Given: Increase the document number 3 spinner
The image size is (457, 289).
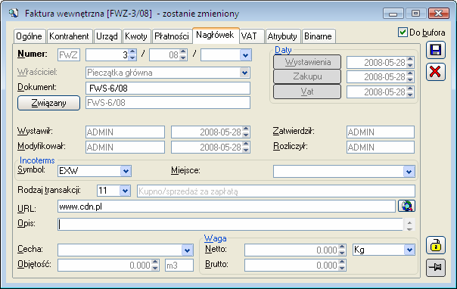Looking at the screenshot, I should point(132,52).
